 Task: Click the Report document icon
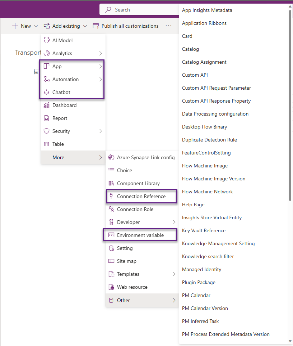[46, 118]
